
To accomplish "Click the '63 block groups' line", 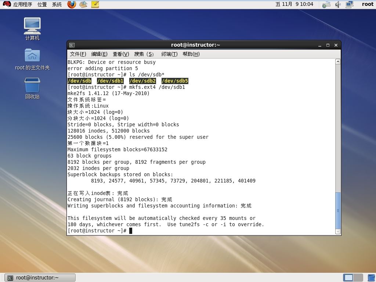I will (90, 156).
